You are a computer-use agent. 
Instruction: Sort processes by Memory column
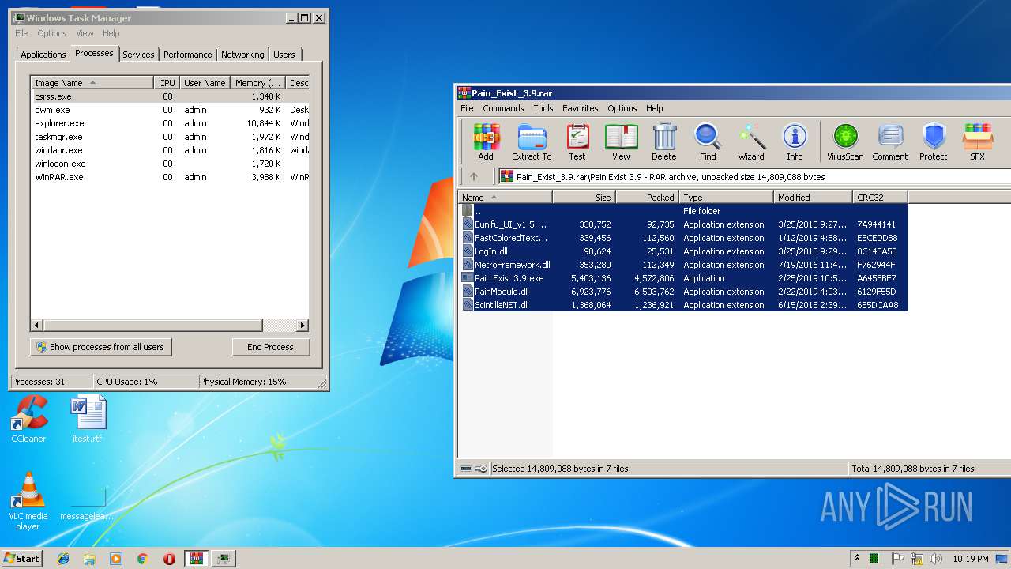(257, 83)
